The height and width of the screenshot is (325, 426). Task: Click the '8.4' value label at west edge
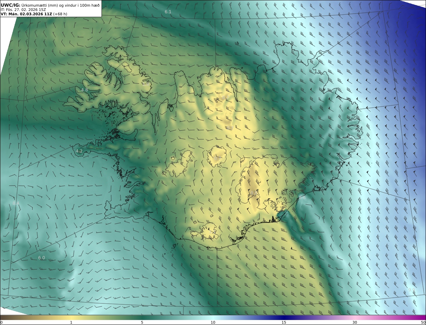pyautogui.click(x=16, y=203)
